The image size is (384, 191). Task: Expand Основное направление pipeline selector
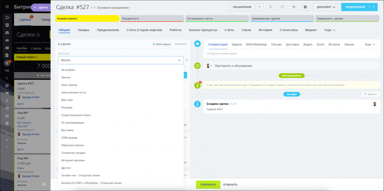coord(114,7)
